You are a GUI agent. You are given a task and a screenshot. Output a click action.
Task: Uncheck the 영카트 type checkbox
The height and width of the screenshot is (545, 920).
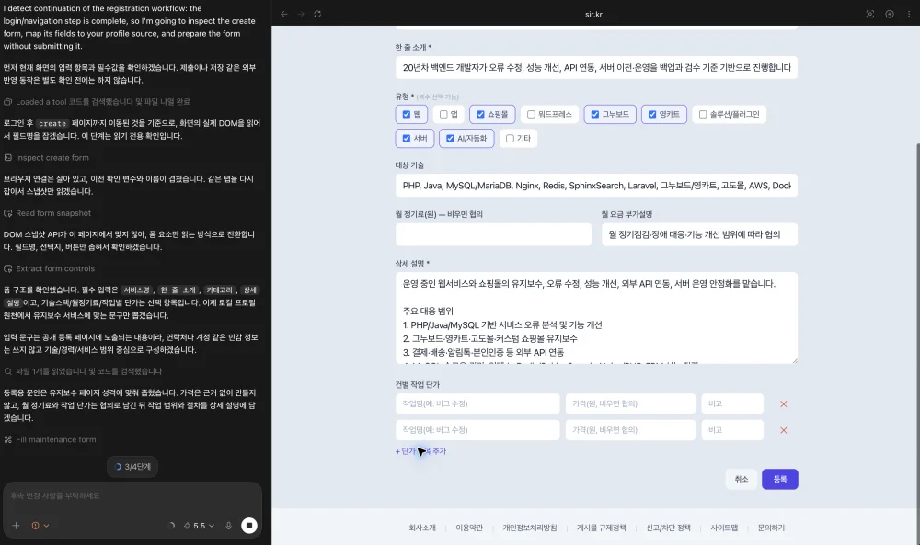pyautogui.click(x=652, y=114)
